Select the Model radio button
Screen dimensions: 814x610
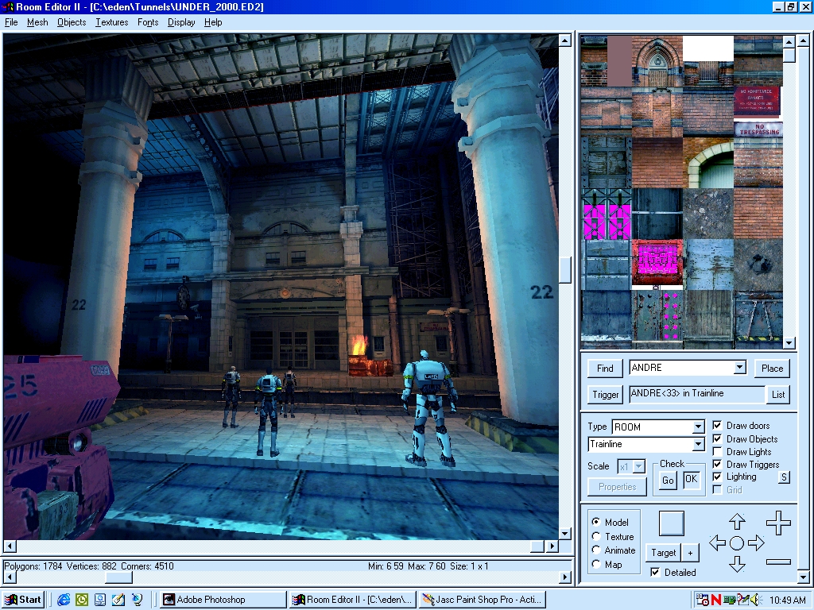(x=596, y=522)
